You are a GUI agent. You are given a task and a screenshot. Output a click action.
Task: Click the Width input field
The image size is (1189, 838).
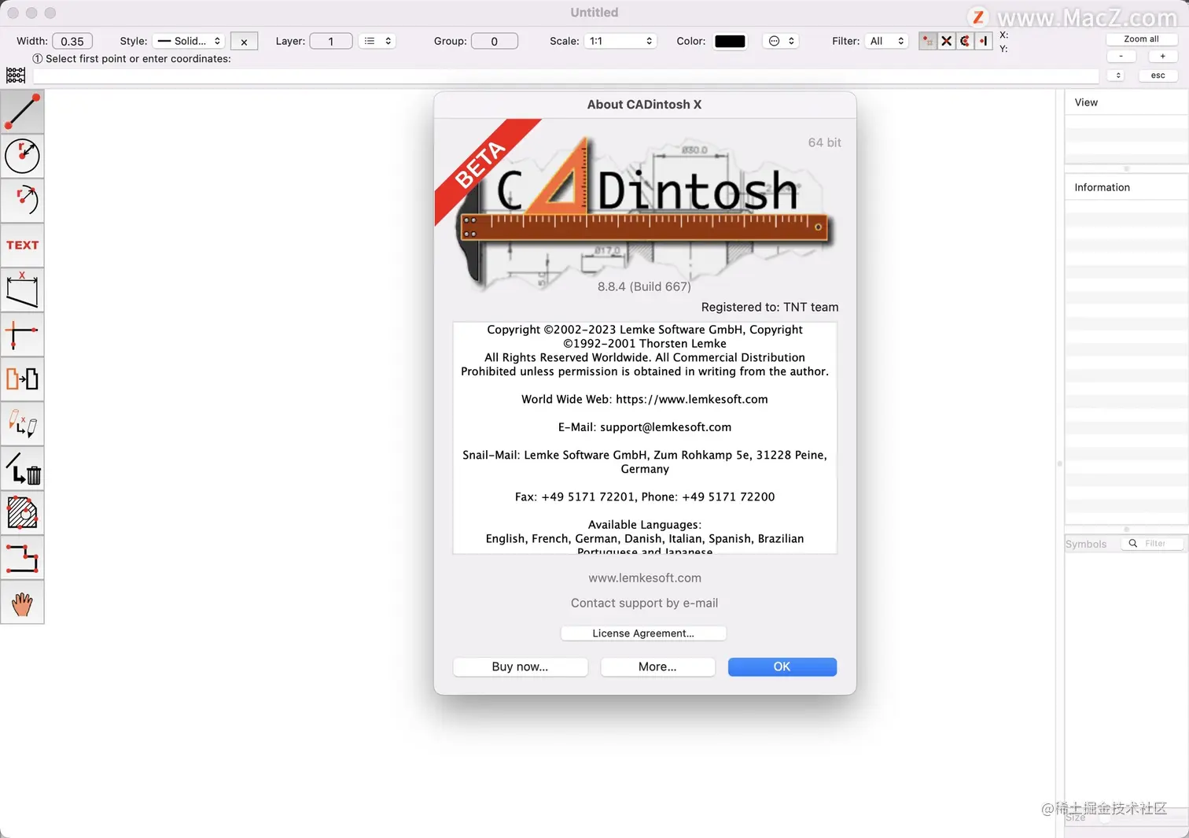click(72, 41)
